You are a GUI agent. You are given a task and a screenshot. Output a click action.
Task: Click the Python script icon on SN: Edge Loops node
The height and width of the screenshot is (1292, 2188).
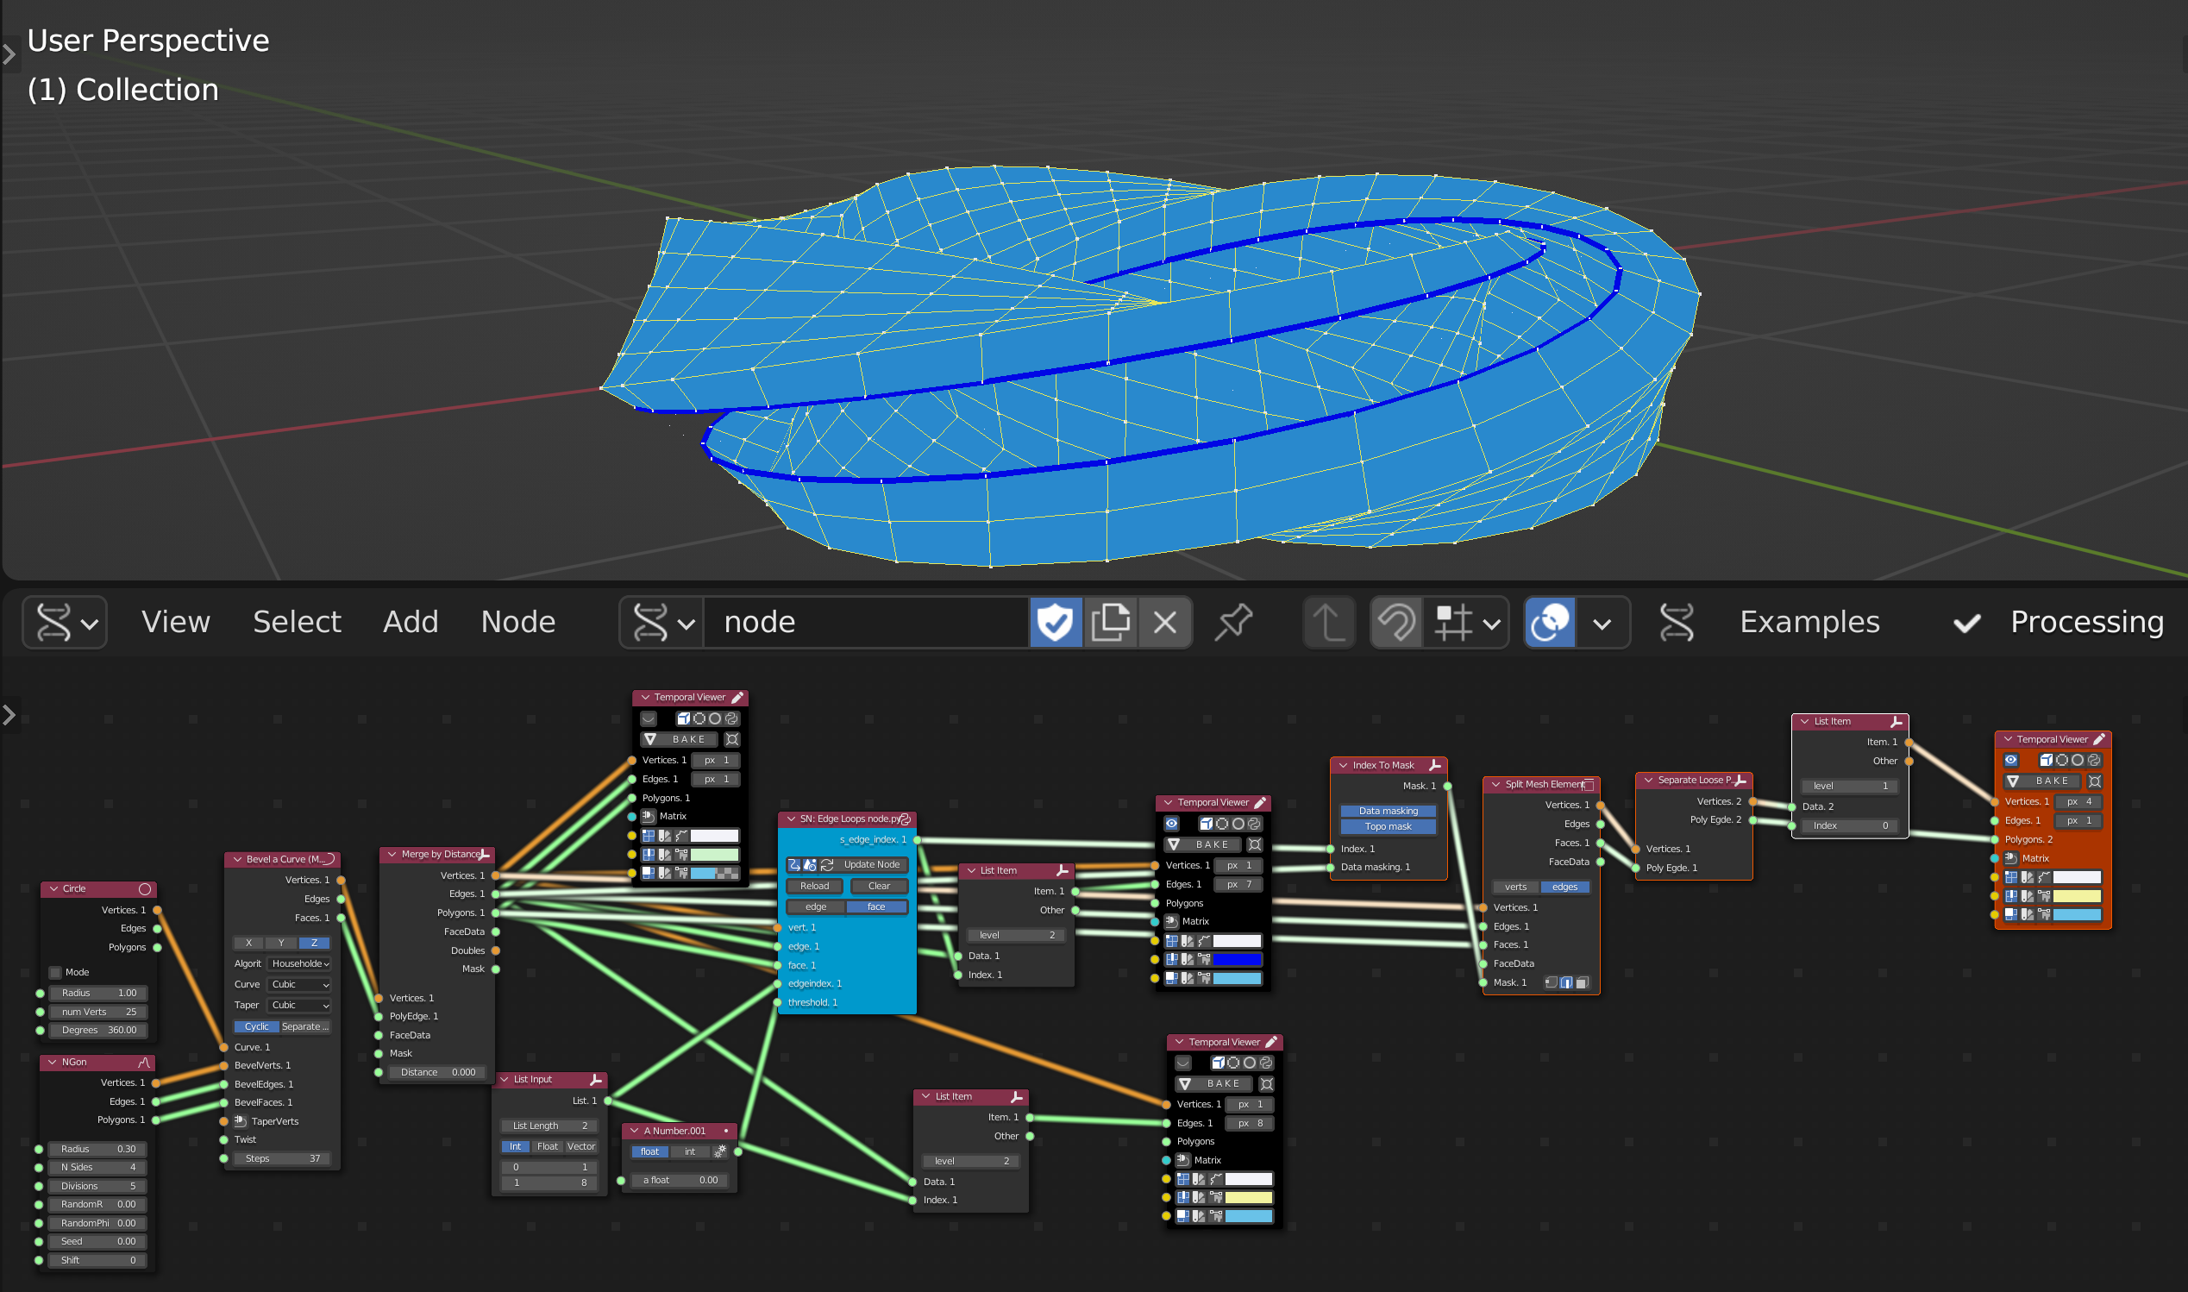point(906,820)
